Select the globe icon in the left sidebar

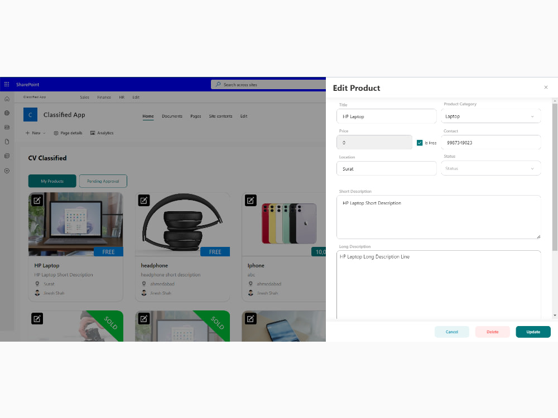[x=6, y=113]
